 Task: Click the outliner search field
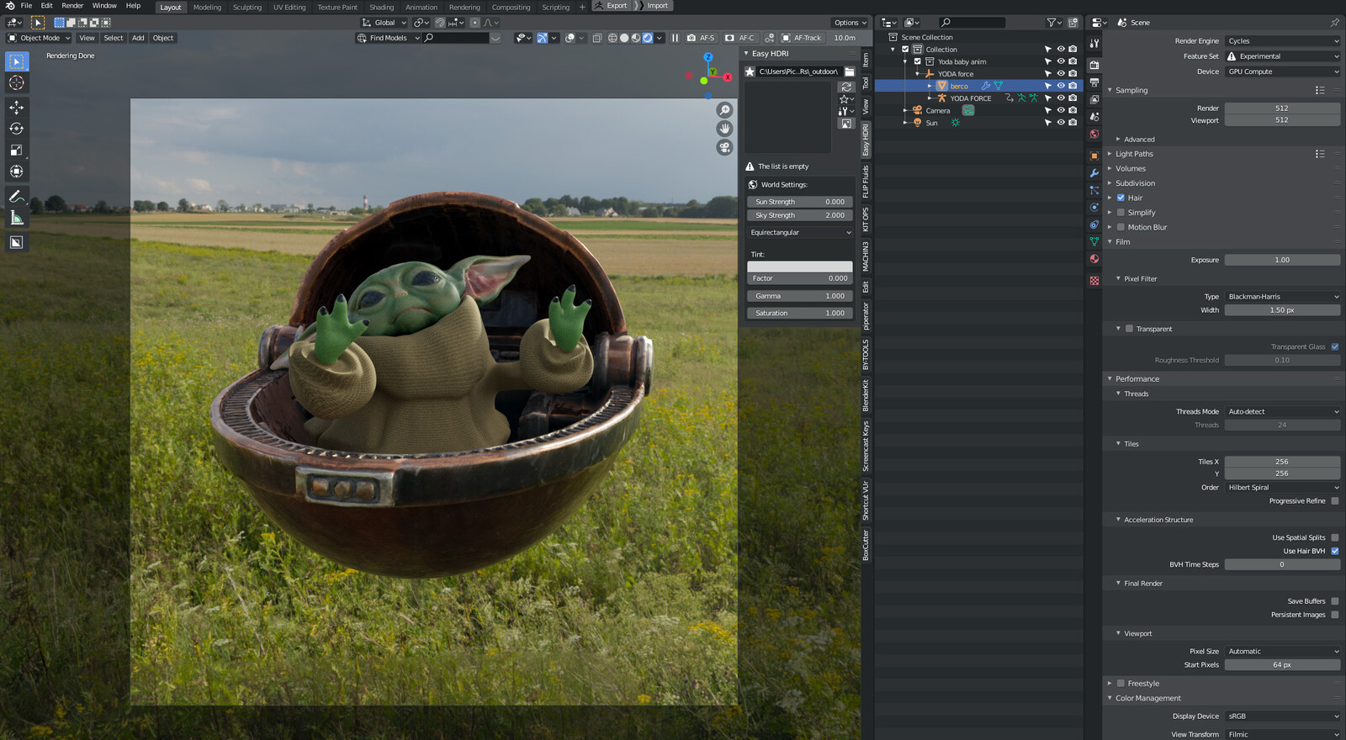click(972, 23)
